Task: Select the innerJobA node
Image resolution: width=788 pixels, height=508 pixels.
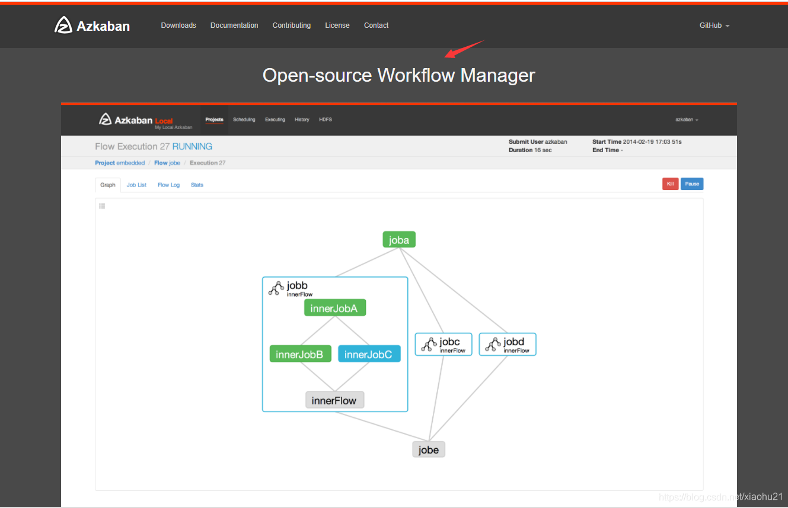Action: (335, 308)
